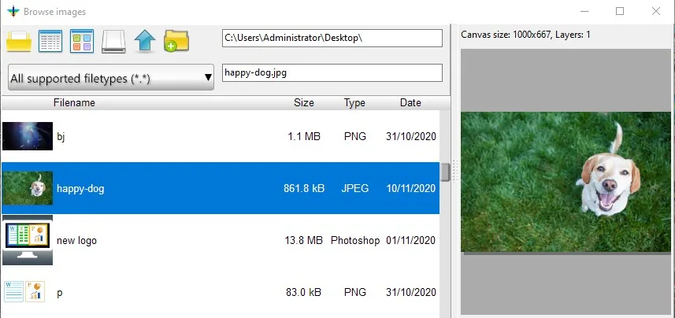The image size is (675, 318).
Task: Click the 1.1 MB size value
Action: (x=304, y=137)
